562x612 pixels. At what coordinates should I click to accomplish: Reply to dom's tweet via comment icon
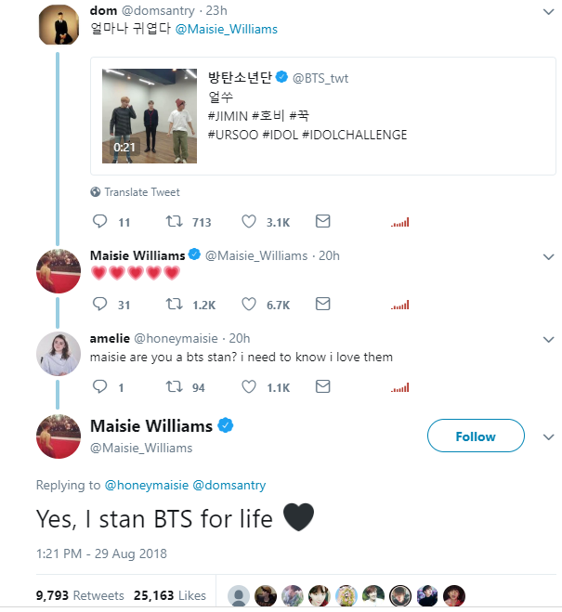(x=101, y=222)
